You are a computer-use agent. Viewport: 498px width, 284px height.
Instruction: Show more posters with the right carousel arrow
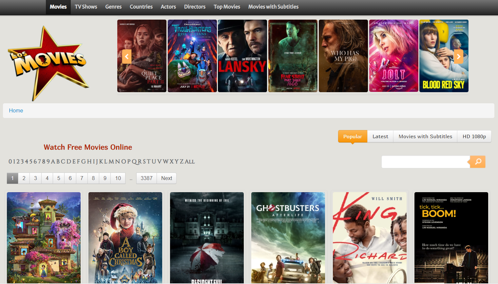pos(459,57)
